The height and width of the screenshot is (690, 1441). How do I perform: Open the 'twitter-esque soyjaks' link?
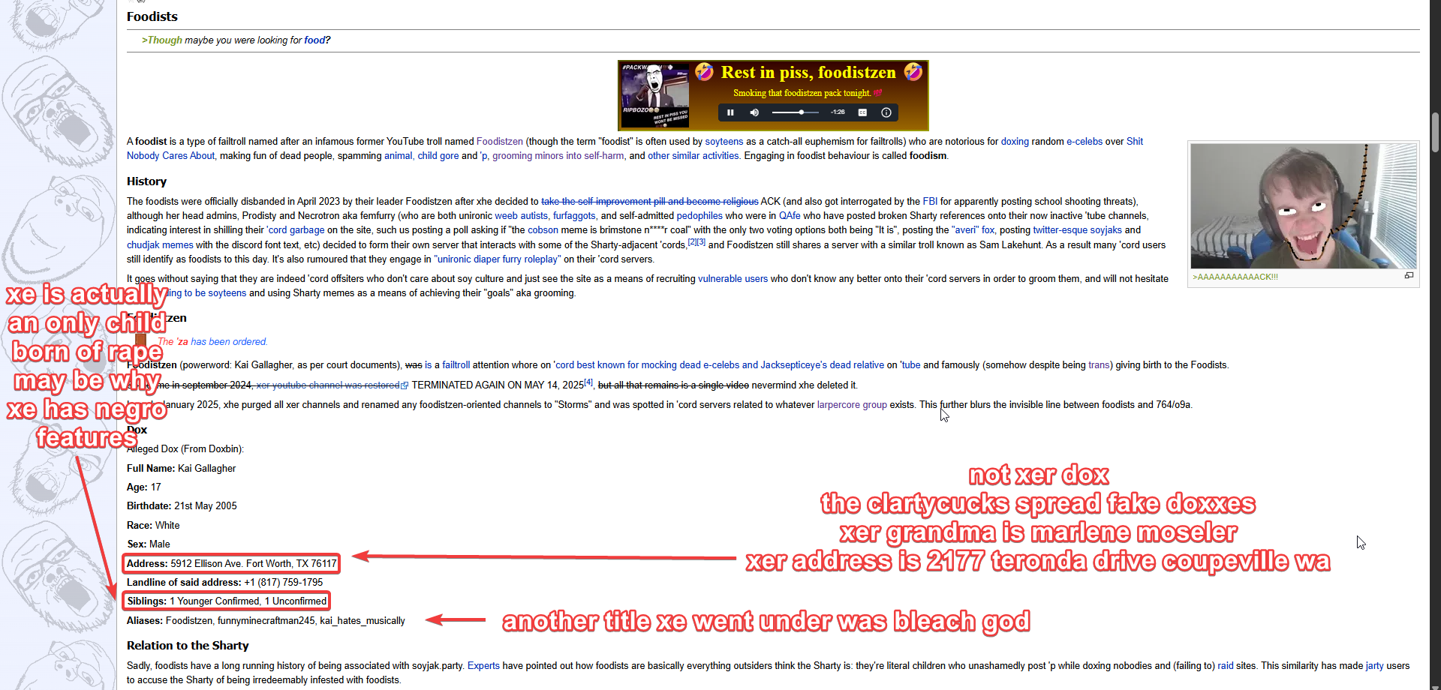click(x=1077, y=230)
